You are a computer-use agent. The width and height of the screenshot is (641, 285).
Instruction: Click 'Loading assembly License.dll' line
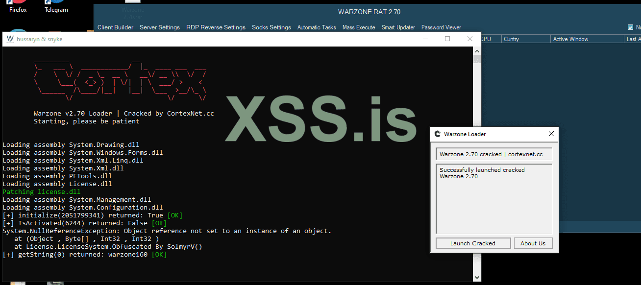pyautogui.click(x=57, y=184)
